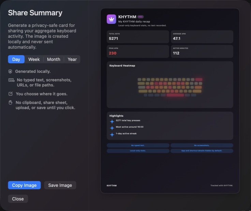Click the 'Share Summary' title
251x211 pixels.
pos(35,13)
